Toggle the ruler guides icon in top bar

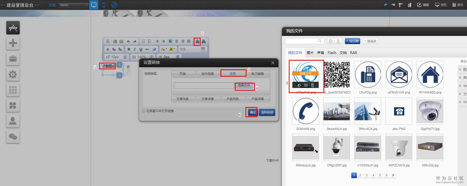(401, 5)
